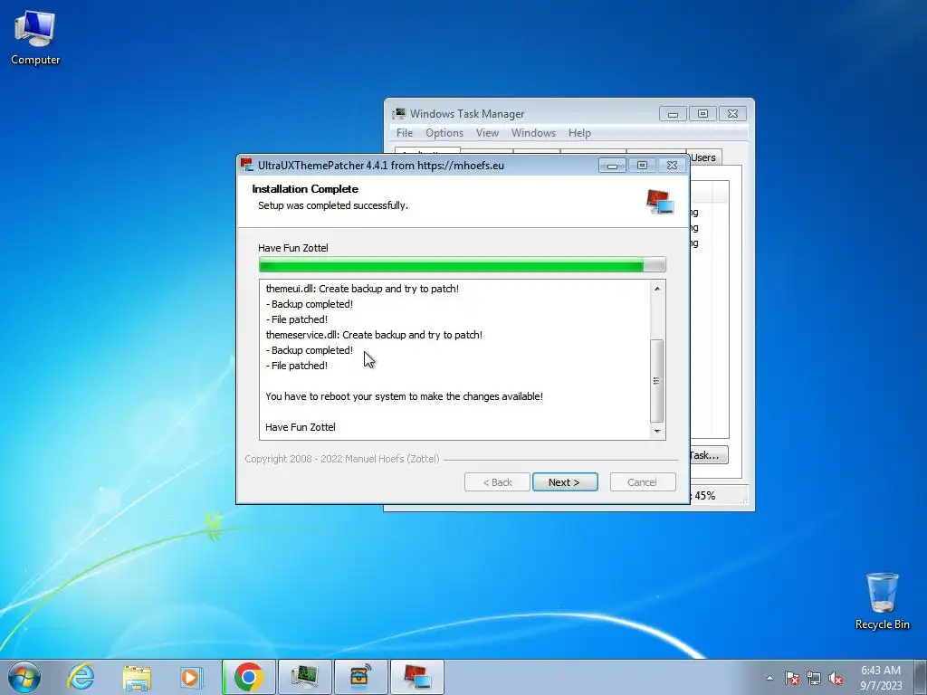Open the Computer desktop icon
Image resolution: width=927 pixels, height=695 pixels.
(35, 38)
